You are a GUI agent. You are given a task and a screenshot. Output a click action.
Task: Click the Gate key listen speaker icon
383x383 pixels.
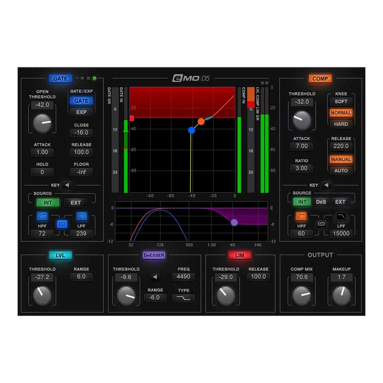pyautogui.click(x=67, y=185)
